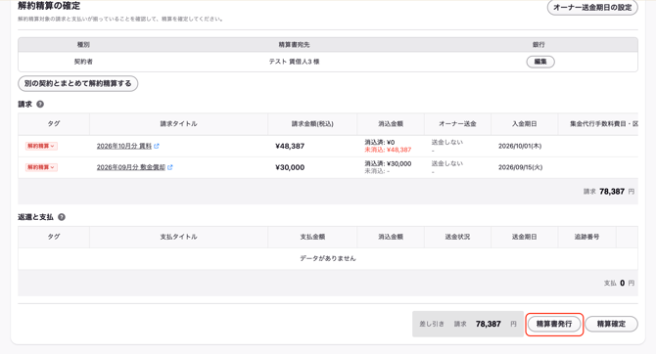Image resolution: width=656 pixels, height=354 pixels.
Task: Click 精算書宛先 column header
Action: (294, 44)
